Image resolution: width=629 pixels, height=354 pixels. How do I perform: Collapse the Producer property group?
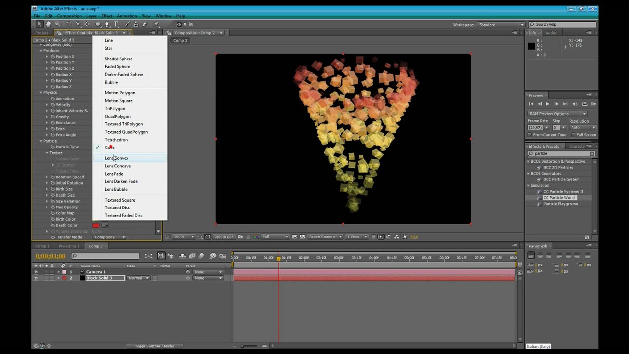pos(41,50)
